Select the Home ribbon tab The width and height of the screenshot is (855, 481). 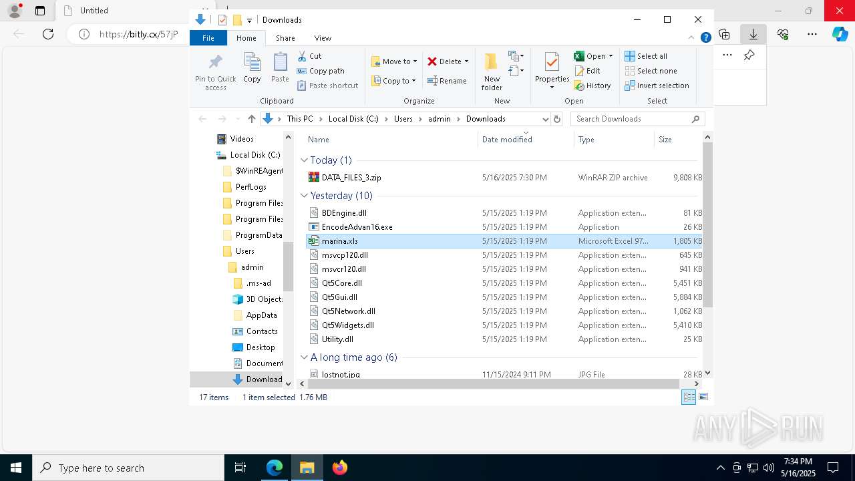(x=246, y=38)
